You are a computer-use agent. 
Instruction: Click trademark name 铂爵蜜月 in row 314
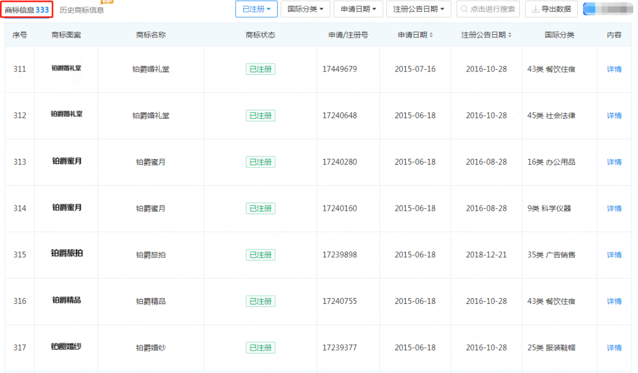(151, 208)
